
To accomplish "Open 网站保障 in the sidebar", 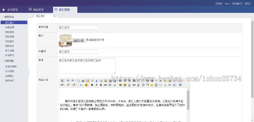I will coord(10,37).
